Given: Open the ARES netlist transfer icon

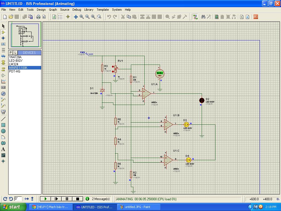Looking at the screenshot, I should tap(256, 17).
